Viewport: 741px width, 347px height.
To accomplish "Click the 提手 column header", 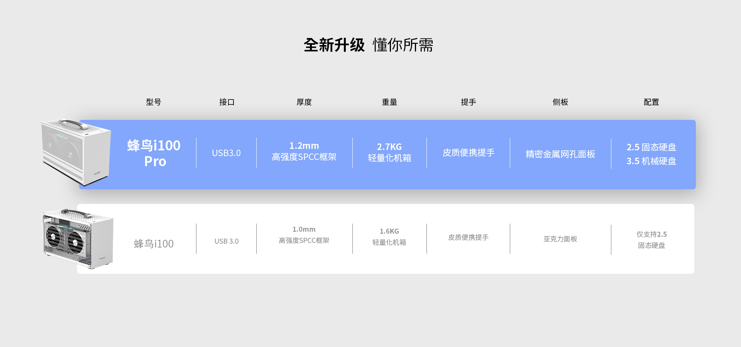I will (469, 102).
